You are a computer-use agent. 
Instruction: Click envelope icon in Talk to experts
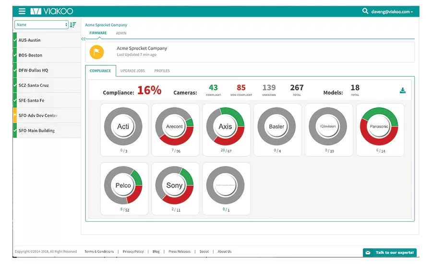click(x=368, y=252)
